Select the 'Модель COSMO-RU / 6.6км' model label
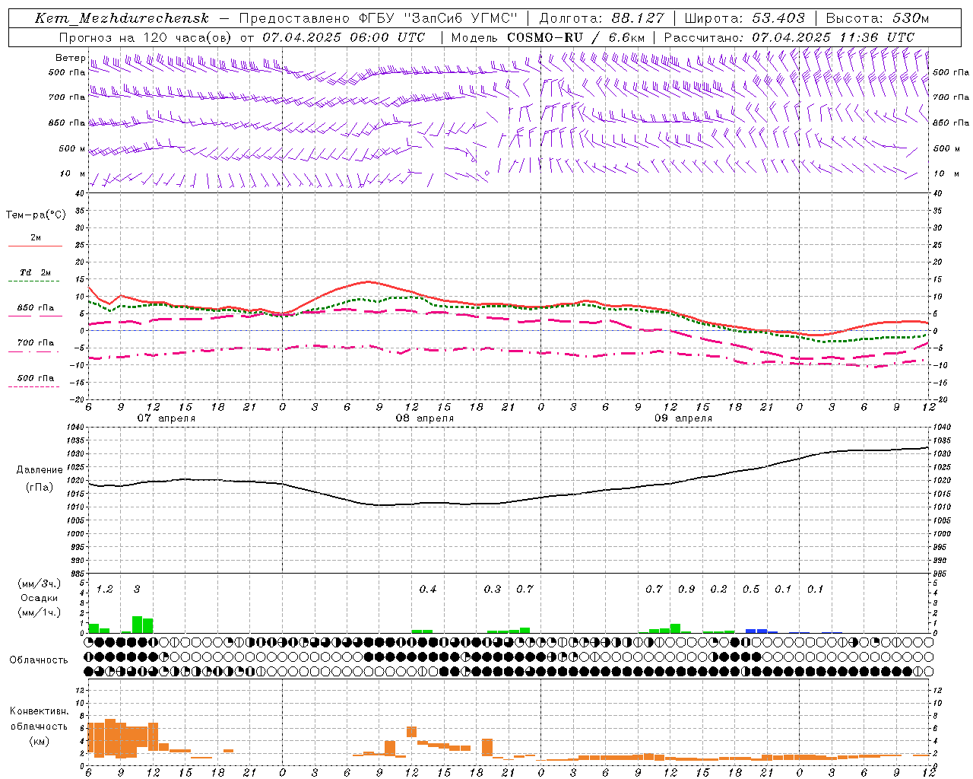Screen dimensions: 973x779 pos(548,37)
